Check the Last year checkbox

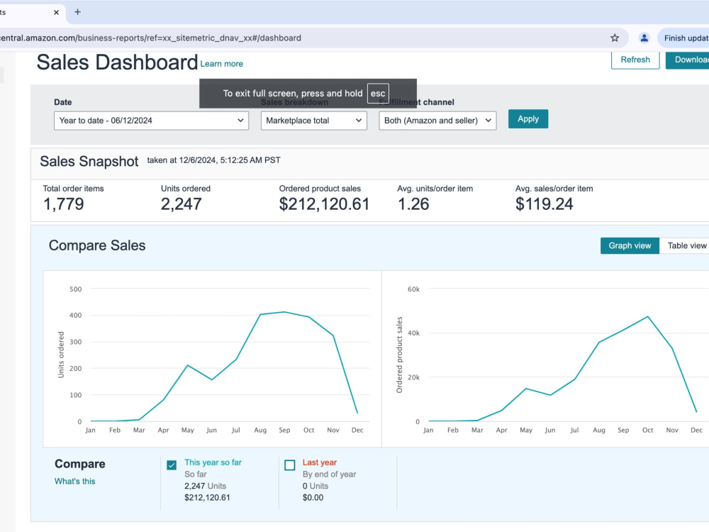coord(290,465)
